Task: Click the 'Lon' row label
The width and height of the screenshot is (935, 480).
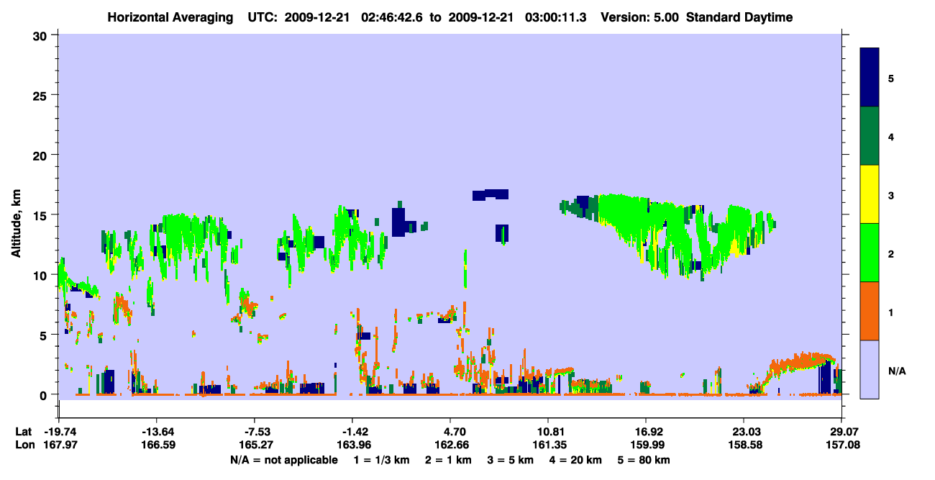Action: click(24, 445)
